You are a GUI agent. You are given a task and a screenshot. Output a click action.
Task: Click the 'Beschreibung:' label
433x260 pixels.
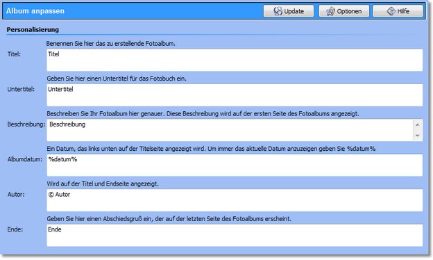(x=26, y=124)
